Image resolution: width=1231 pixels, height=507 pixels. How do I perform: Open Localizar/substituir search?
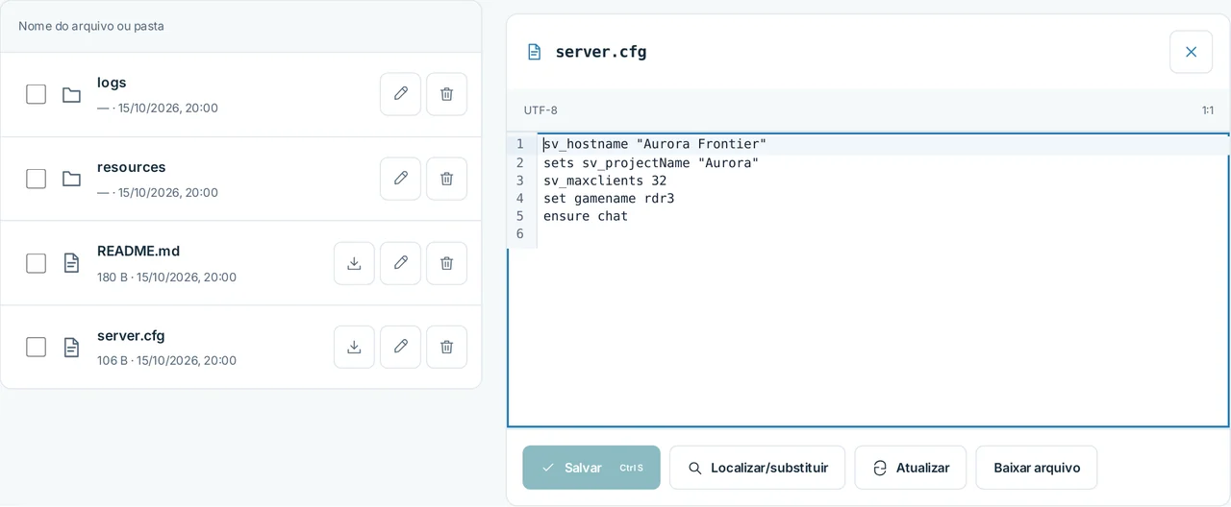pyautogui.click(x=757, y=468)
